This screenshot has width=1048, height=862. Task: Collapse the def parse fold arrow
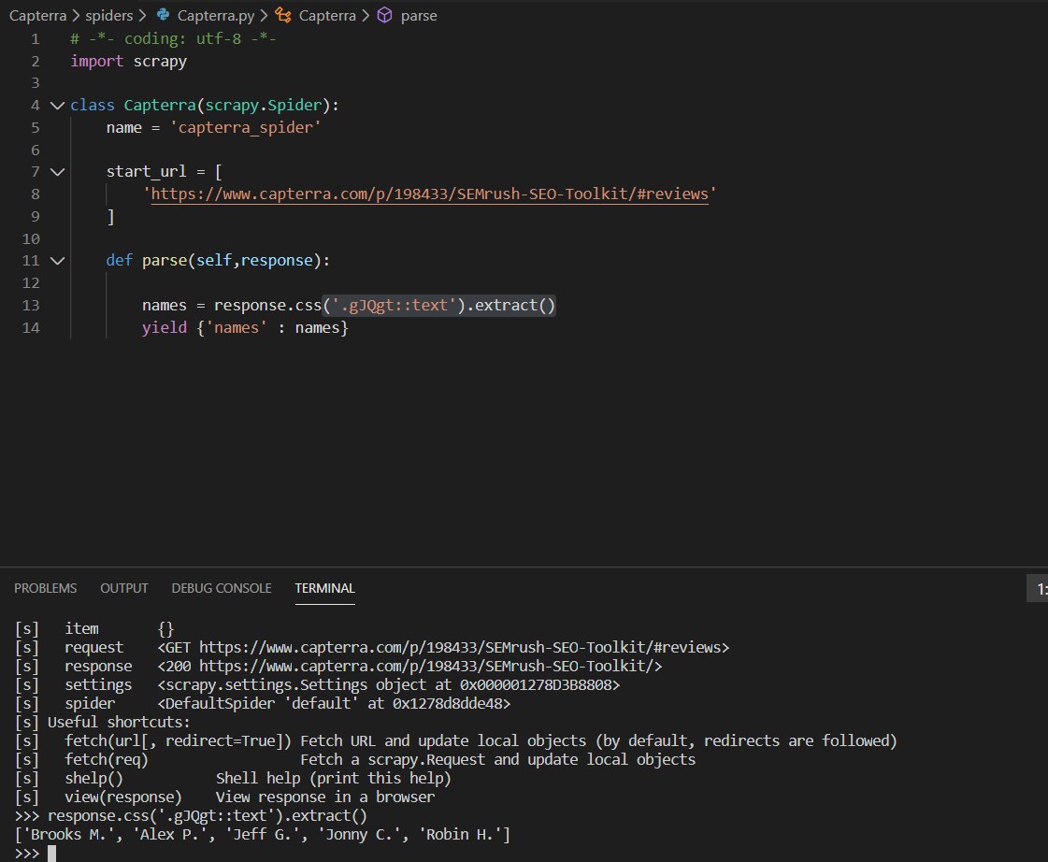(57, 261)
